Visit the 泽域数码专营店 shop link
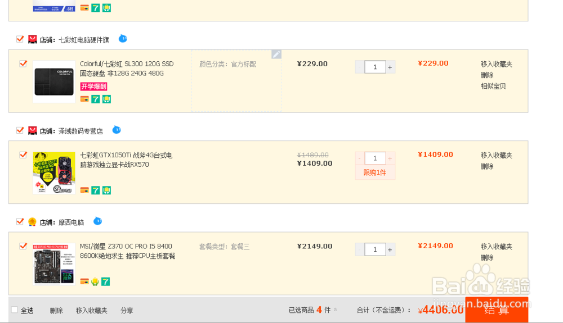 click(81, 131)
